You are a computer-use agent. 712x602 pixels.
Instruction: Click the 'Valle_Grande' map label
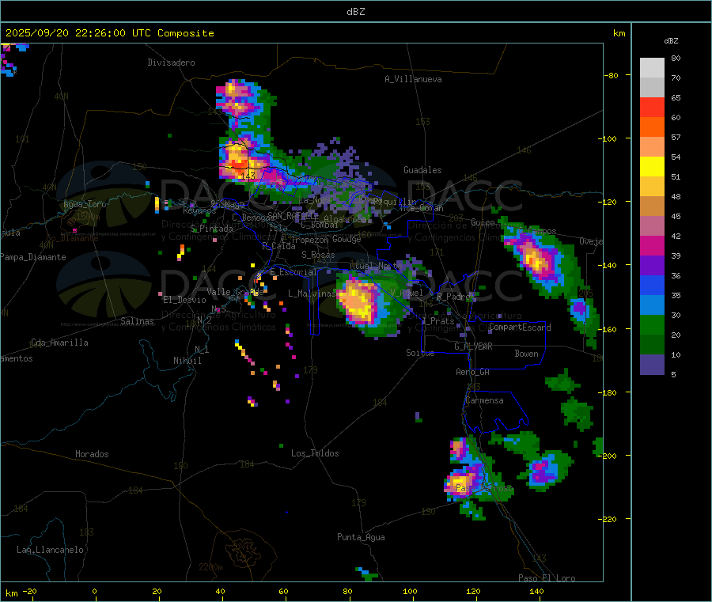pyautogui.click(x=235, y=292)
